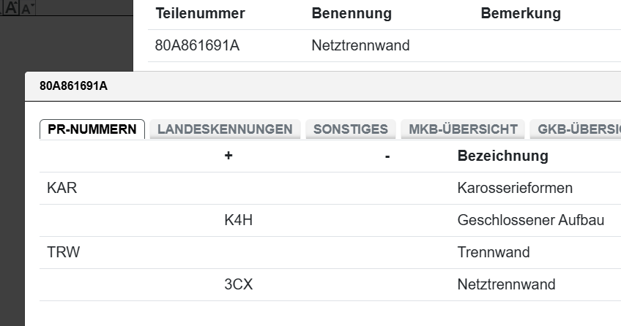Click the Bemerkung column header
This screenshot has width=621, height=326.
click(521, 13)
